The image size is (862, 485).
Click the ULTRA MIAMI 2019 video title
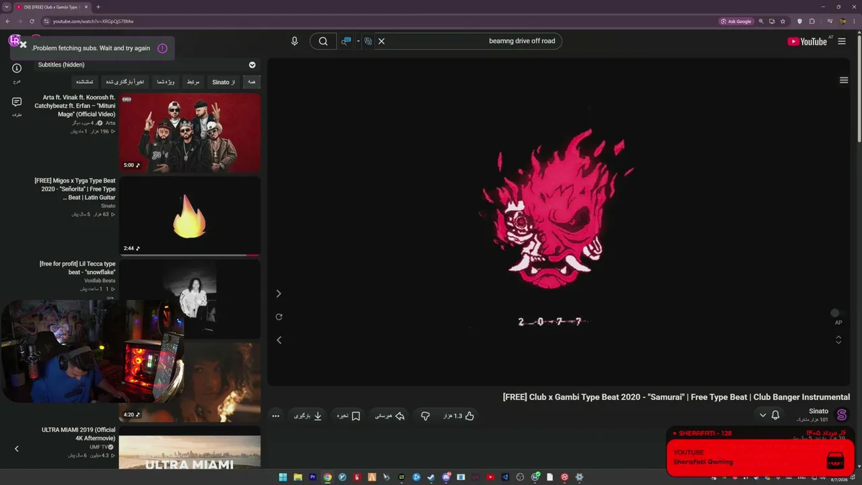tap(78, 434)
